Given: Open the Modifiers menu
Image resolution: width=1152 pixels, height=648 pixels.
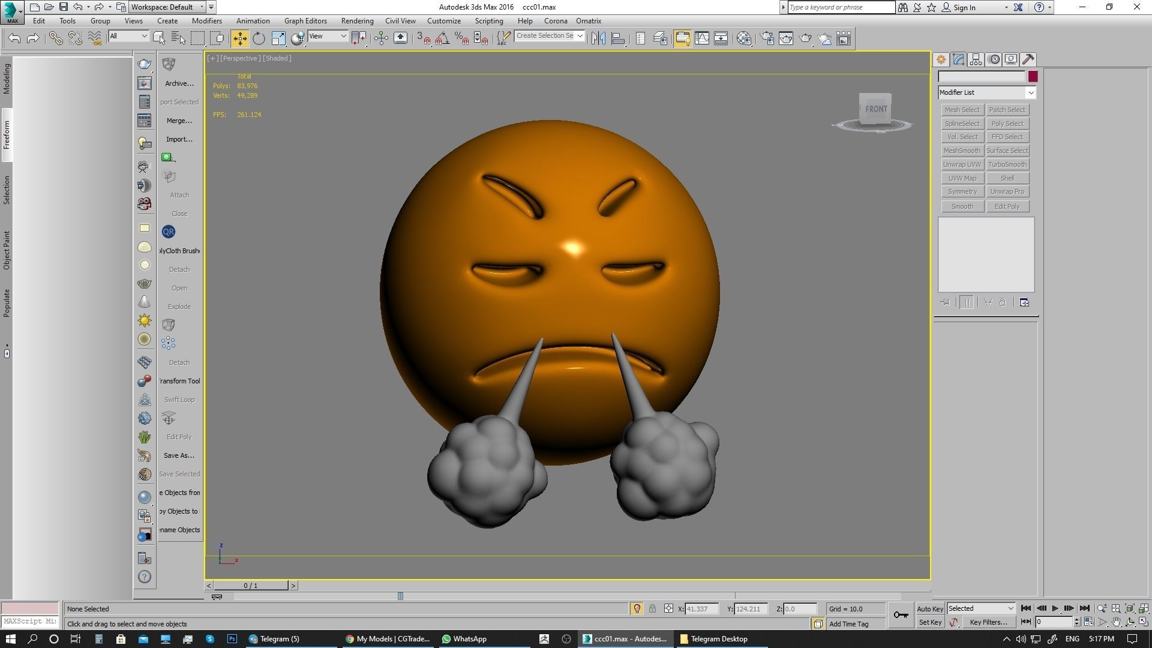Looking at the screenshot, I should [x=206, y=21].
